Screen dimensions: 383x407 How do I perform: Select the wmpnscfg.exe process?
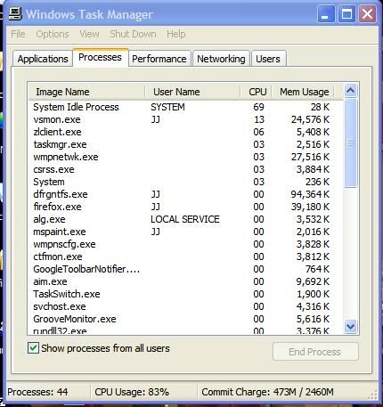(x=185, y=244)
